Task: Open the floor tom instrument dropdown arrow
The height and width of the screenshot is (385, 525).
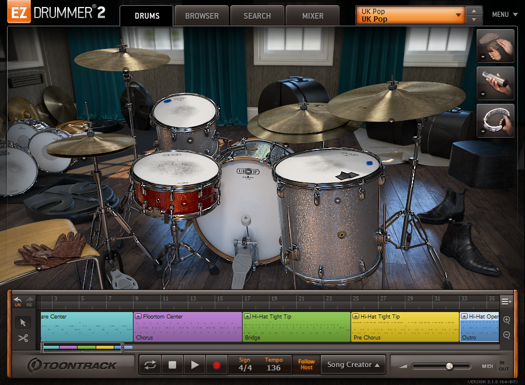Action: point(338,201)
